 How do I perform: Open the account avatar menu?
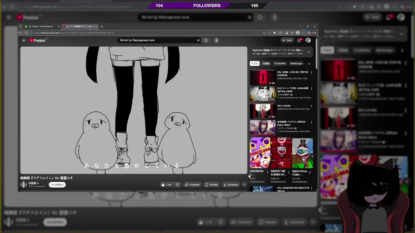[x=308, y=40]
